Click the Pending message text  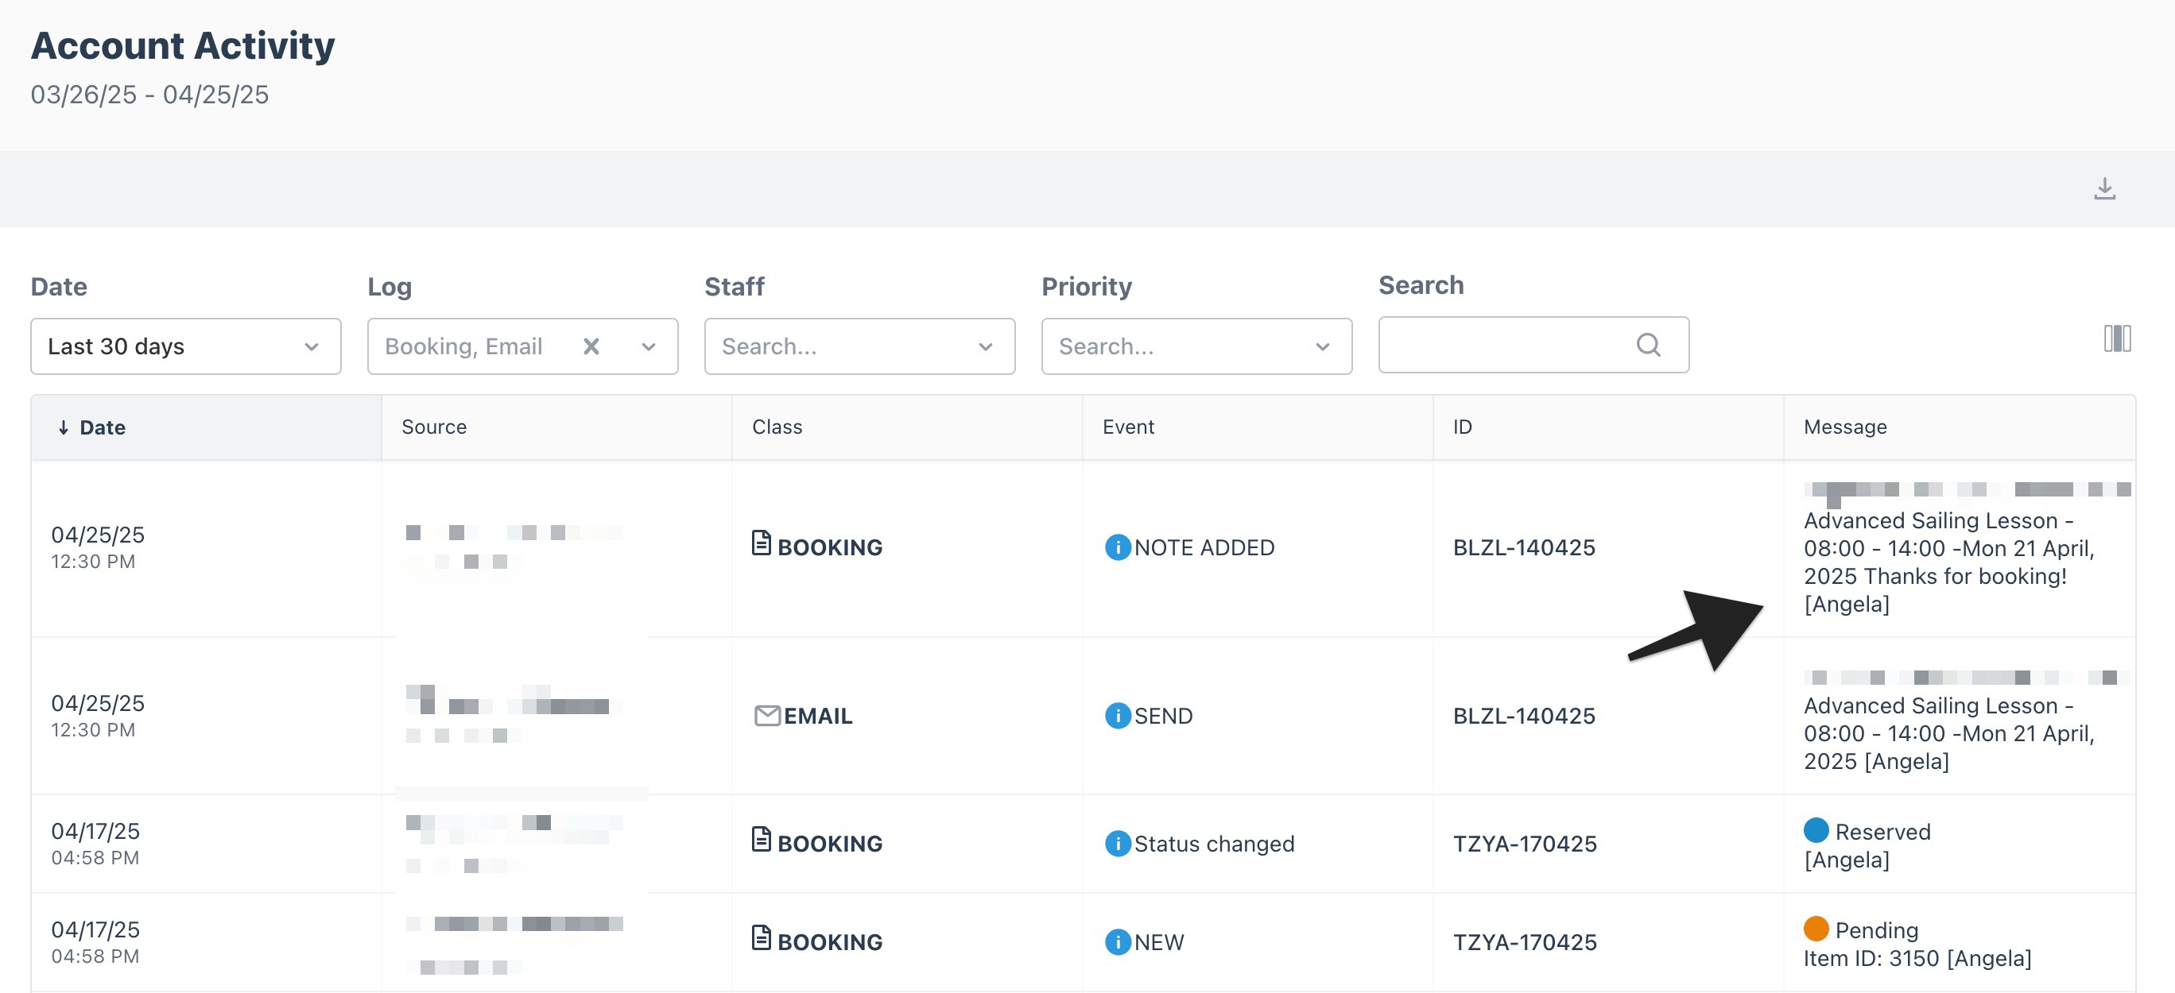pos(1876,929)
